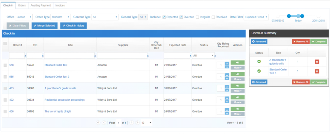This screenshot has width=330, height=134.
Task: Click the Clear Filters button
Action: click(18, 26)
